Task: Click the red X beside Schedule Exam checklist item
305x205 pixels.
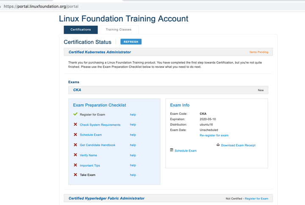Action: (75, 135)
